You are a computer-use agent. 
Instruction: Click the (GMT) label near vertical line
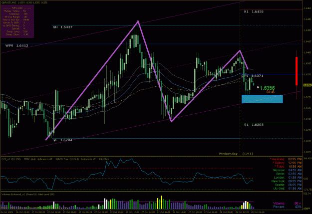tap(248, 154)
